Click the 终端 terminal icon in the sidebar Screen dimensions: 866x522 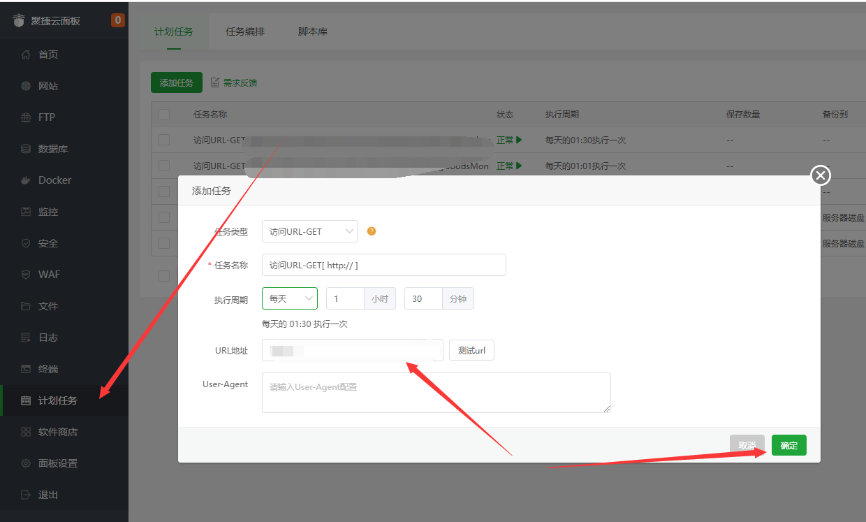pyautogui.click(x=26, y=369)
